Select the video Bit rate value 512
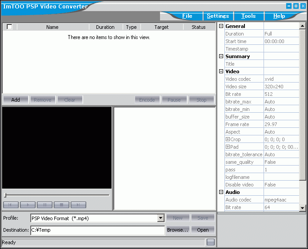Image resolution: width=308 pixels, height=249 pixels. 281,94
